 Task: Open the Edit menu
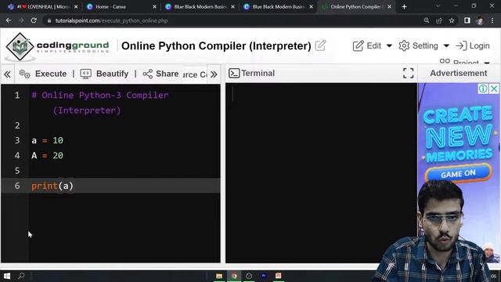[x=373, y=45]
